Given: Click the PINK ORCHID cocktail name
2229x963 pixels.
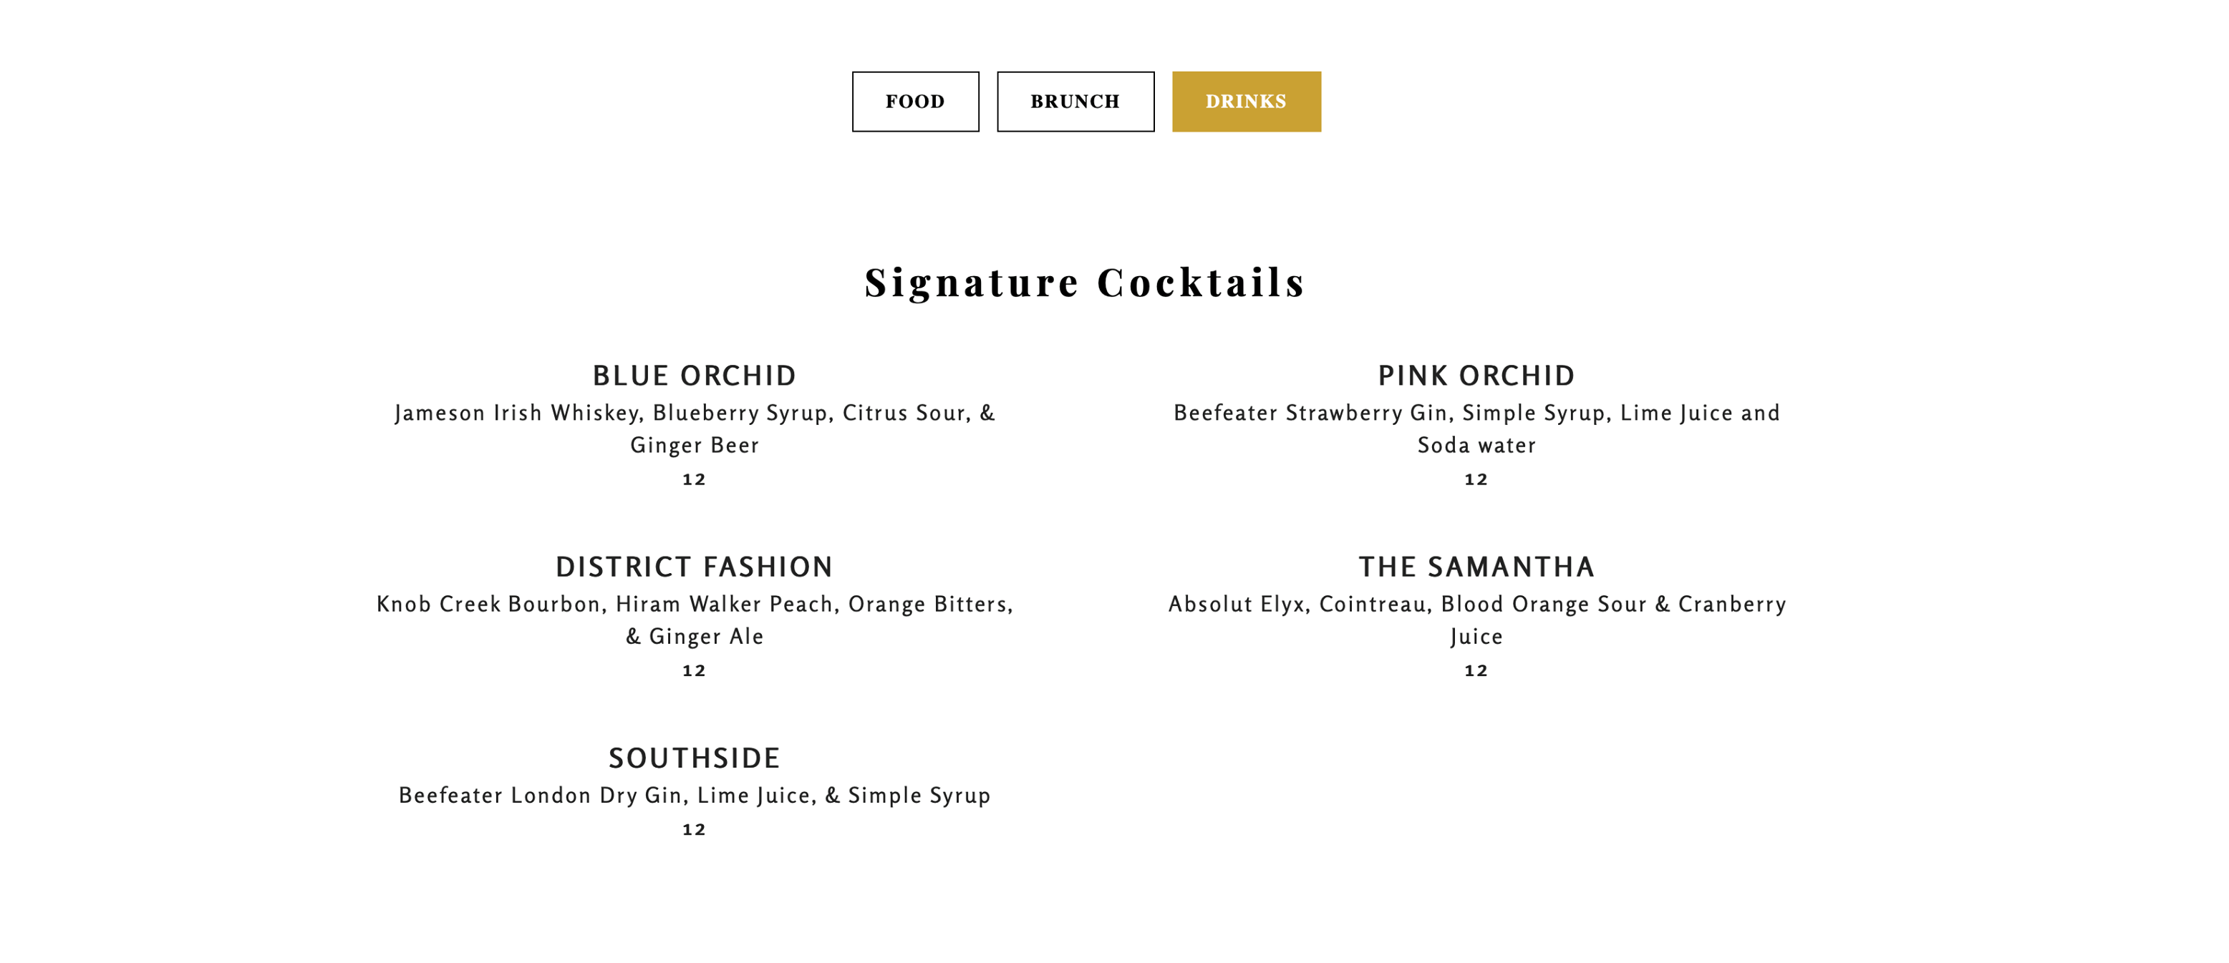Looking at the screenshot, I should coord(1476,376).
